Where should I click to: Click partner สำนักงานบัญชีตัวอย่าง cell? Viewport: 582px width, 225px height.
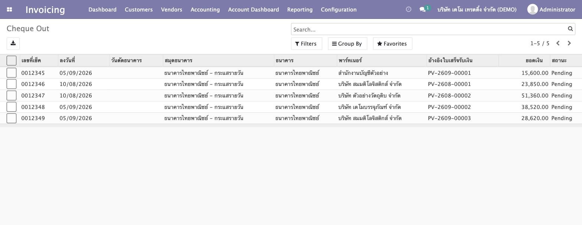[363, 73]
